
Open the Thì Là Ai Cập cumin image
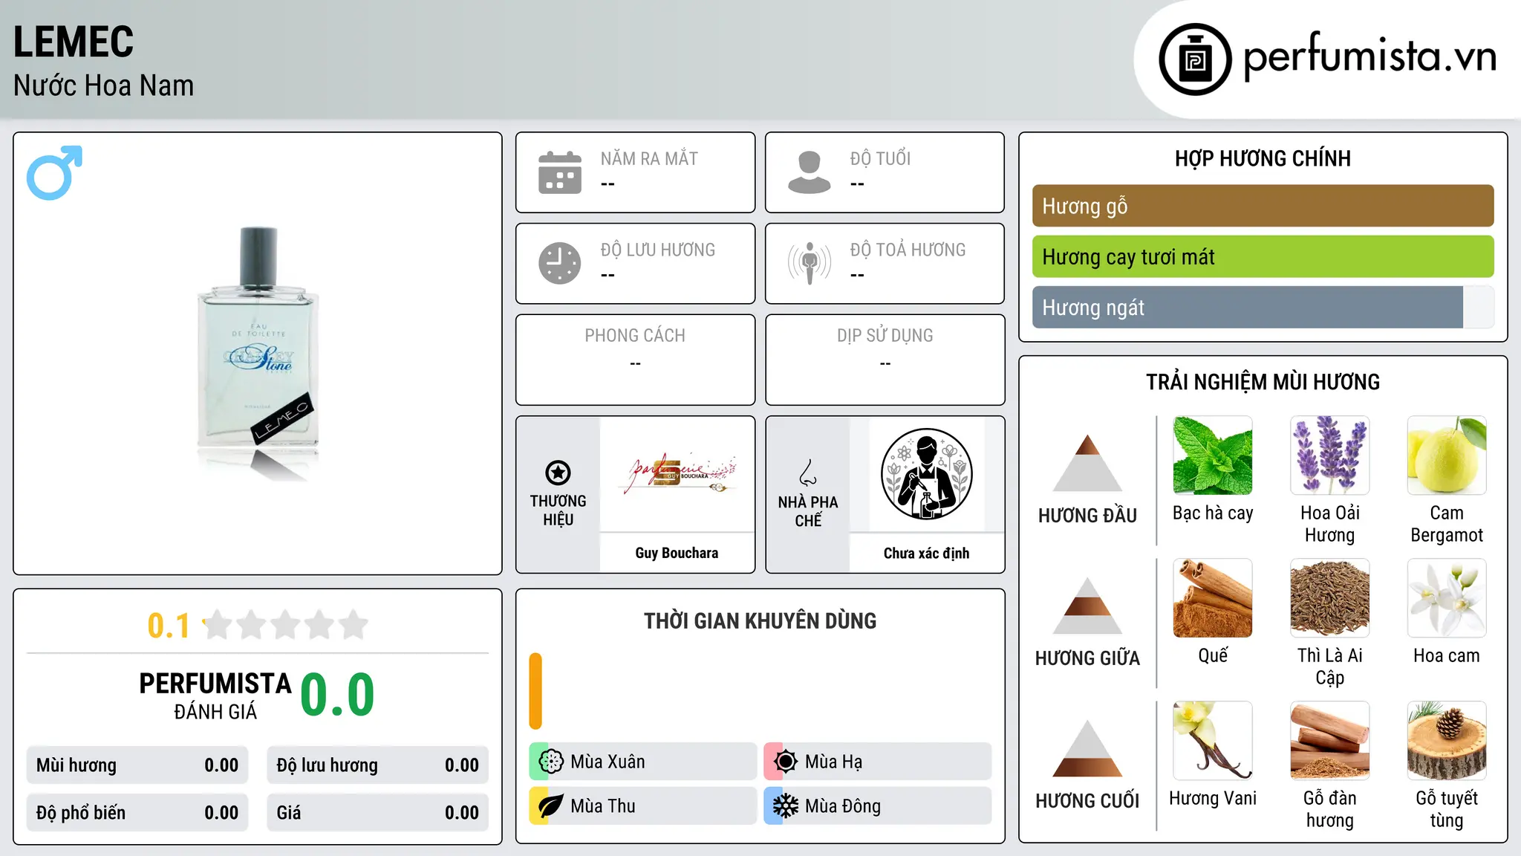pos(1329,598)
